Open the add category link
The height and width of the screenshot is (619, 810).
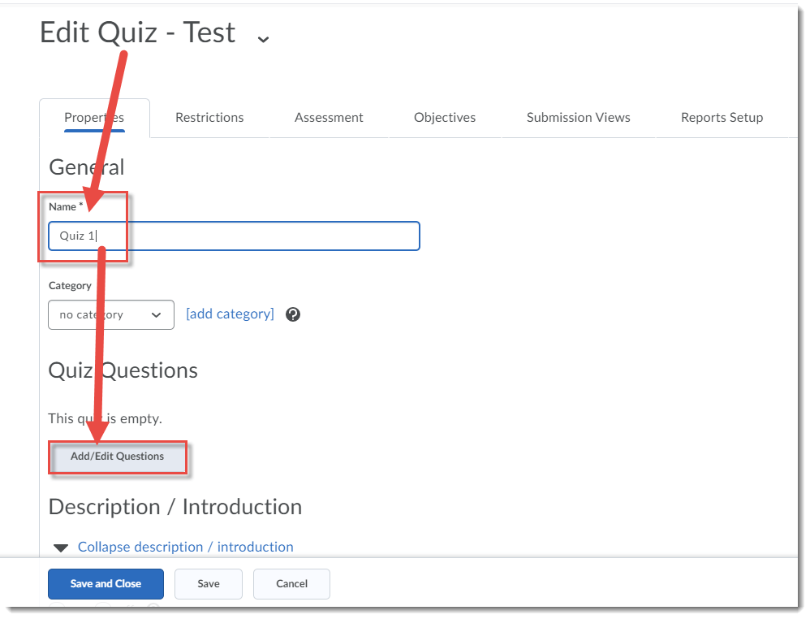point(230,314)
